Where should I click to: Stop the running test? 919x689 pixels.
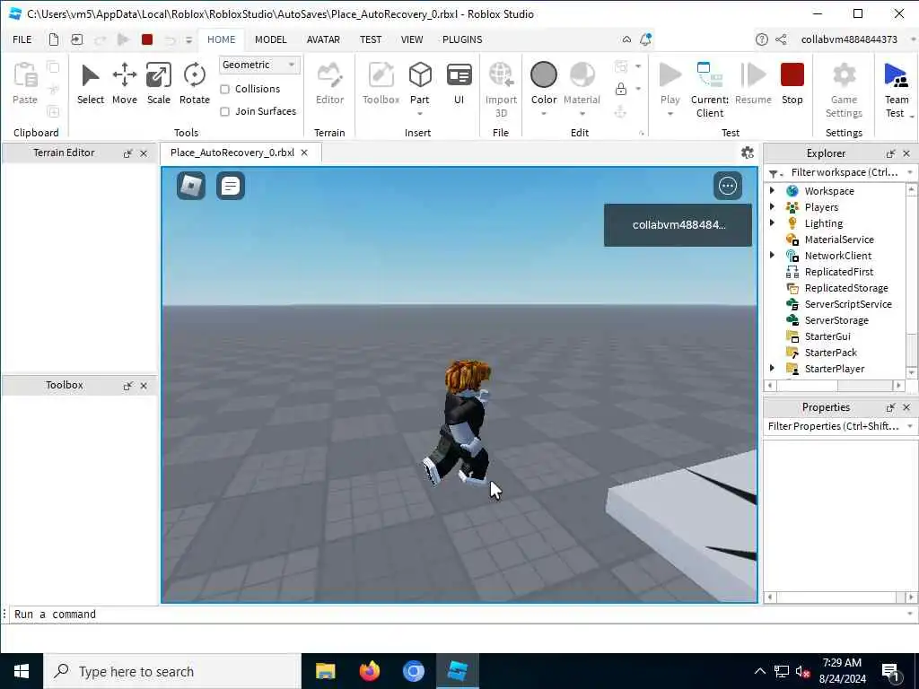792,84
